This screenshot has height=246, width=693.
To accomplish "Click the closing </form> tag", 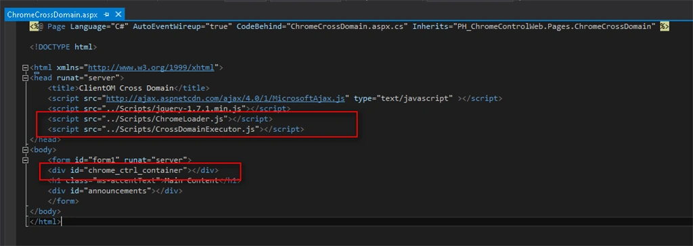I will [64, 201].
